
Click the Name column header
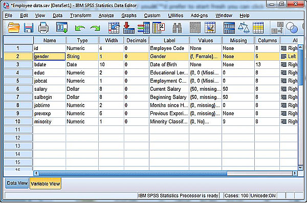tap(50, 40)
